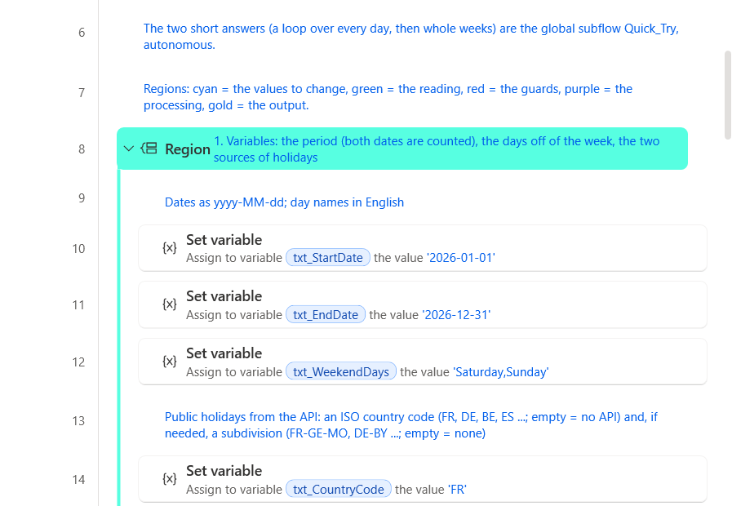Select the txt_EndDate variable chip

(x=326, y=314)
